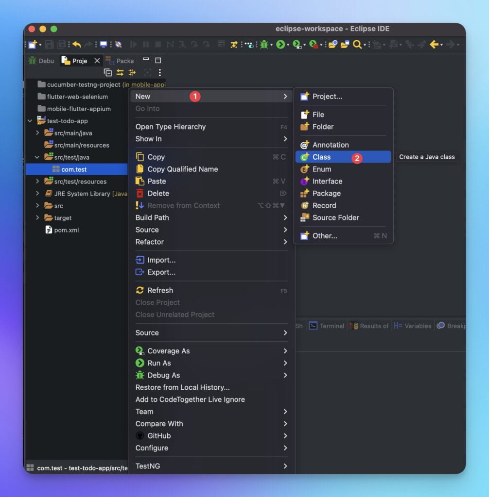Close the Project Explorer tab

click(97, 61)
